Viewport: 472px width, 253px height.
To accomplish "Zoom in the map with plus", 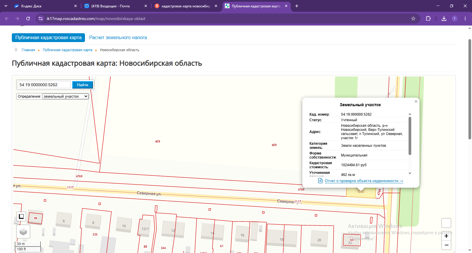I will (x=446, y=236).
